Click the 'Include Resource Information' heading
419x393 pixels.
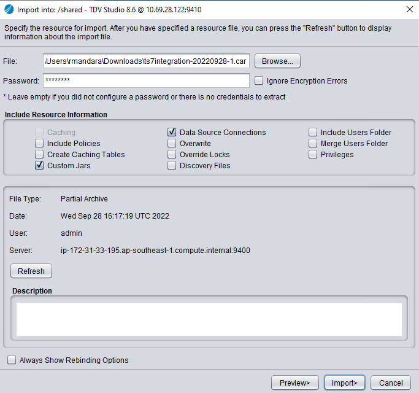(56, 114)
